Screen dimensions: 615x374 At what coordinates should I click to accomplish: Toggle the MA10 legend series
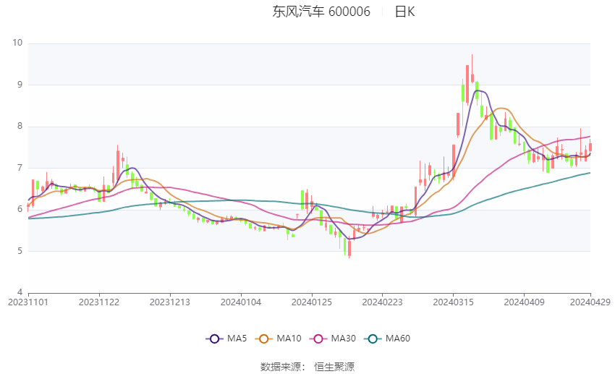tap(278, 339)
